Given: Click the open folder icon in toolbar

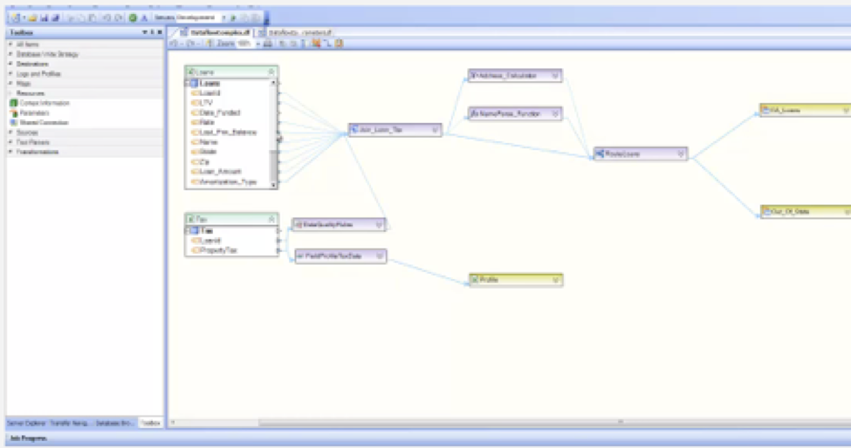Looking at the screenshot, I should click(x=33, y=17).
